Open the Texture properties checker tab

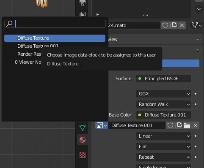pos(83,155)
